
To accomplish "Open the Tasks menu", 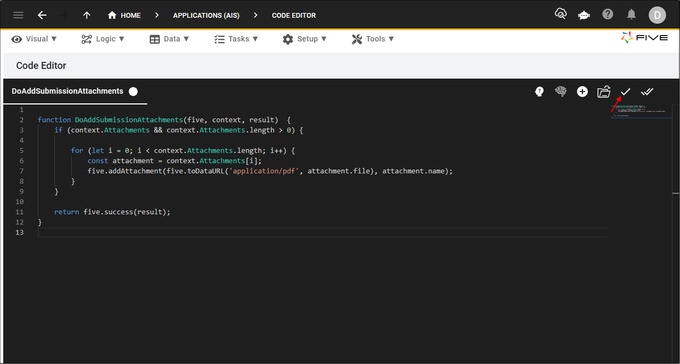I will point(236,39).
